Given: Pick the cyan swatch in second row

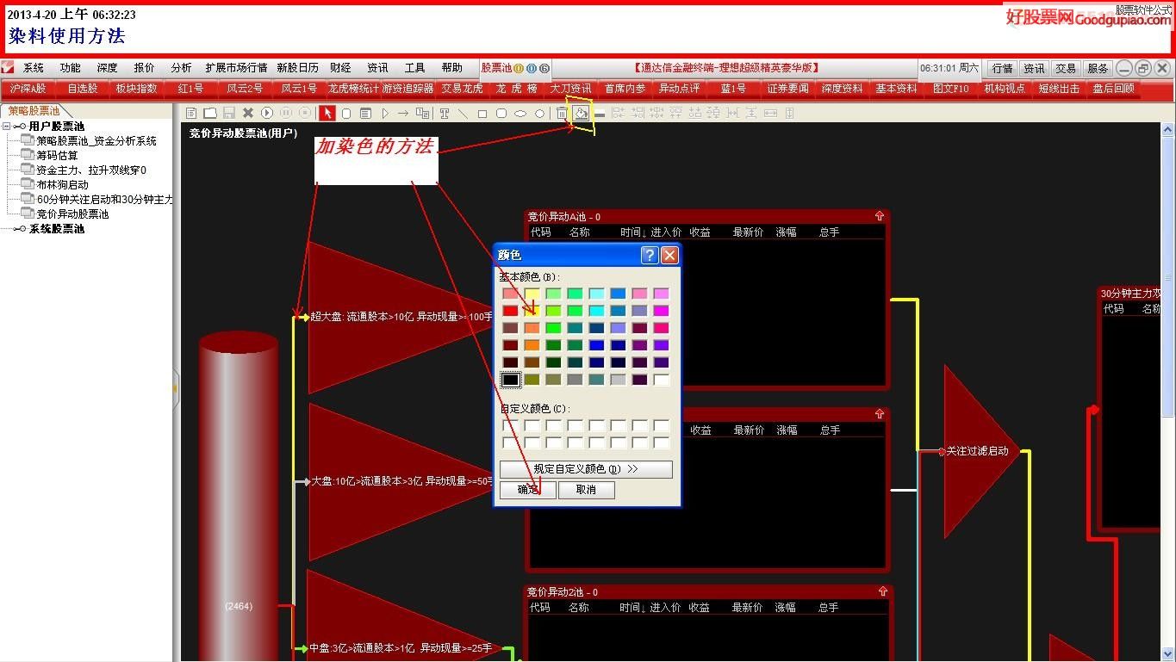Looking at the screenshot, I should pos(597,311).
